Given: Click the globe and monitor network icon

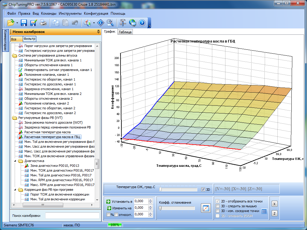Looking at the screenshot, I should (x=133, y=22).
